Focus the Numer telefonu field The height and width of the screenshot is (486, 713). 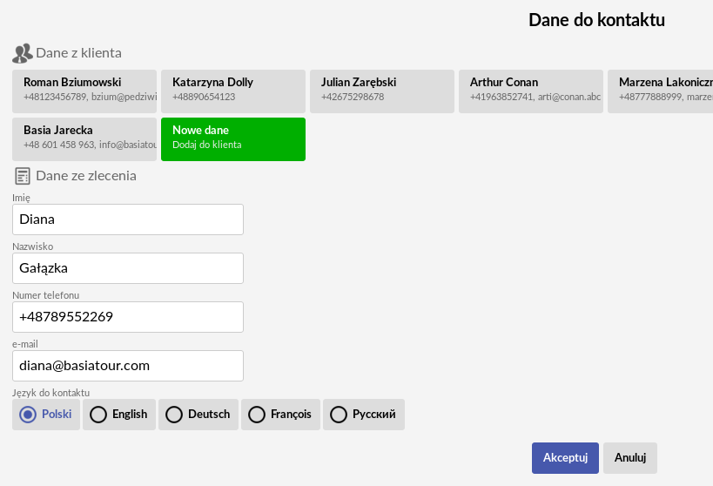(128, 317)
